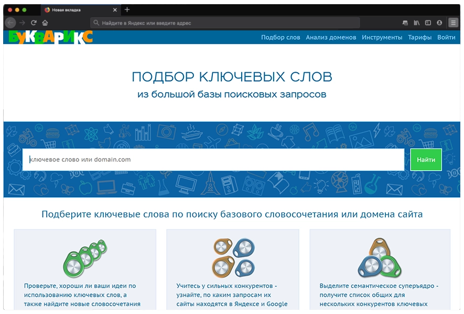Image resolution: width=464 pixels, height=314 pixels.
Task: Open the Подбор слов menu item
Action: point(280,38)
